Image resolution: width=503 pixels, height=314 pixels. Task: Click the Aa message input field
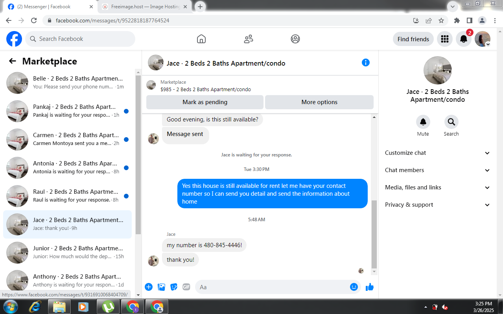(272, 287)
